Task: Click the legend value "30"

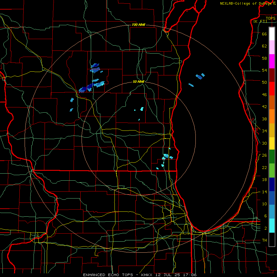Action: [264, 143]
